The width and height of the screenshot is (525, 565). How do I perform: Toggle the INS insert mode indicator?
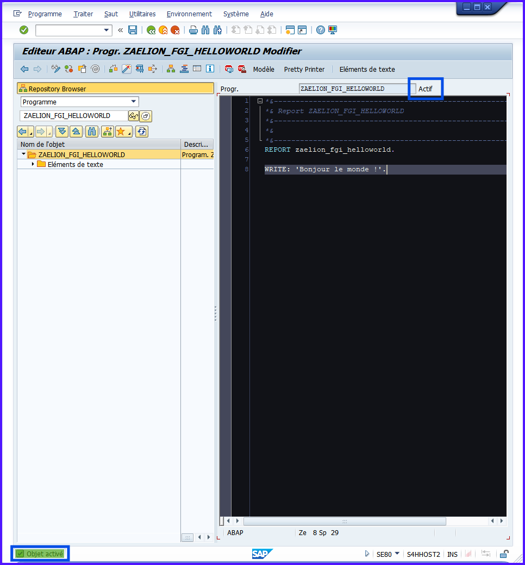point(452,554)
